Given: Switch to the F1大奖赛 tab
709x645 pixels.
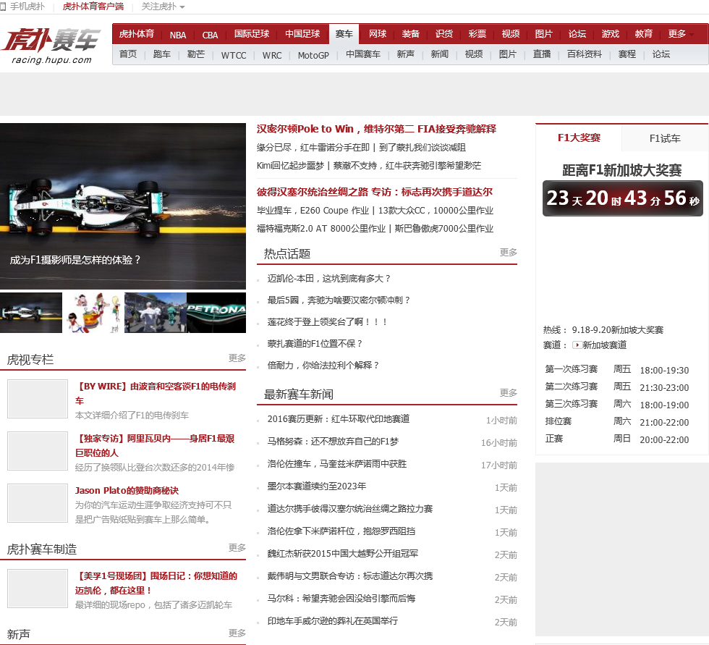Looking at the screenshot, I should (579, 138).
